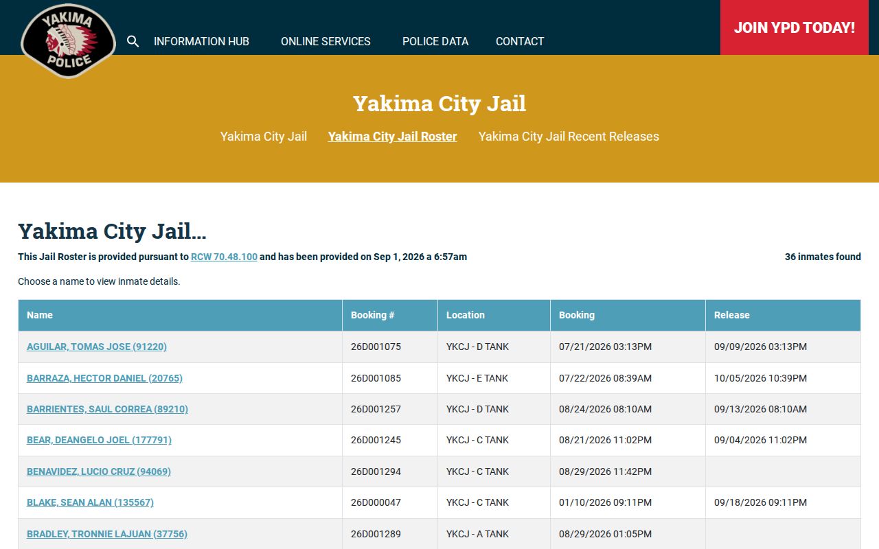Select booking number 26D001294
This screenshot has height=549, width=879.
click(x=376, y=471)
